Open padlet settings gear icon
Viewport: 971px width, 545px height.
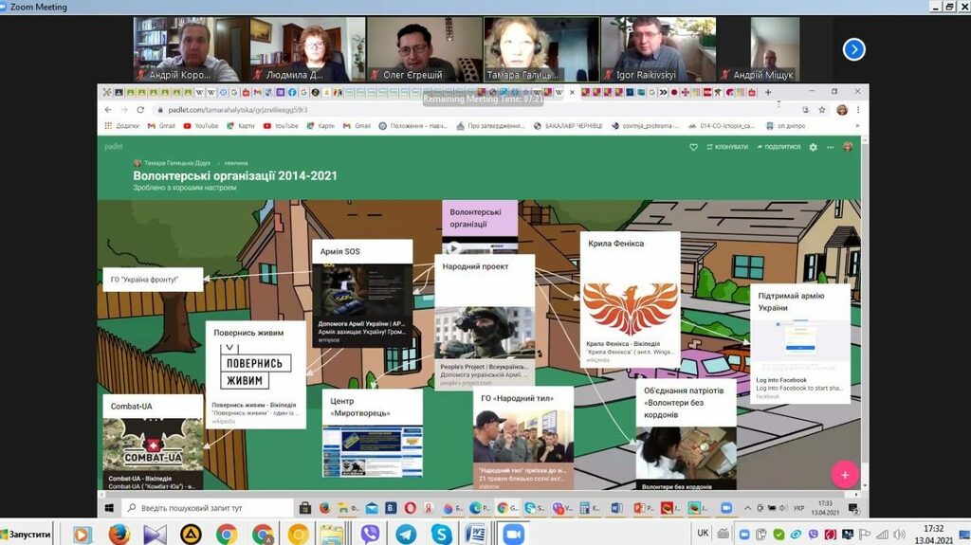tap(813, 147)
